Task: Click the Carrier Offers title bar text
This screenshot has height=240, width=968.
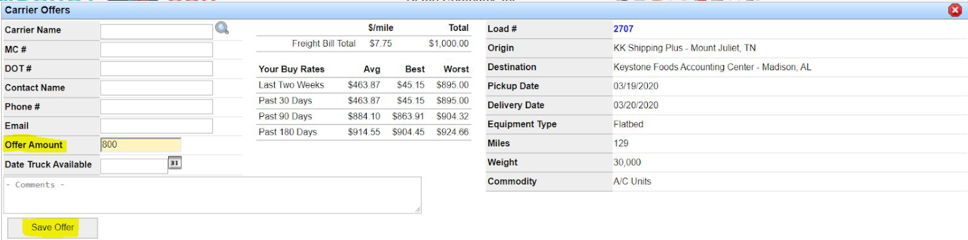Action: [x=38, y=10]
